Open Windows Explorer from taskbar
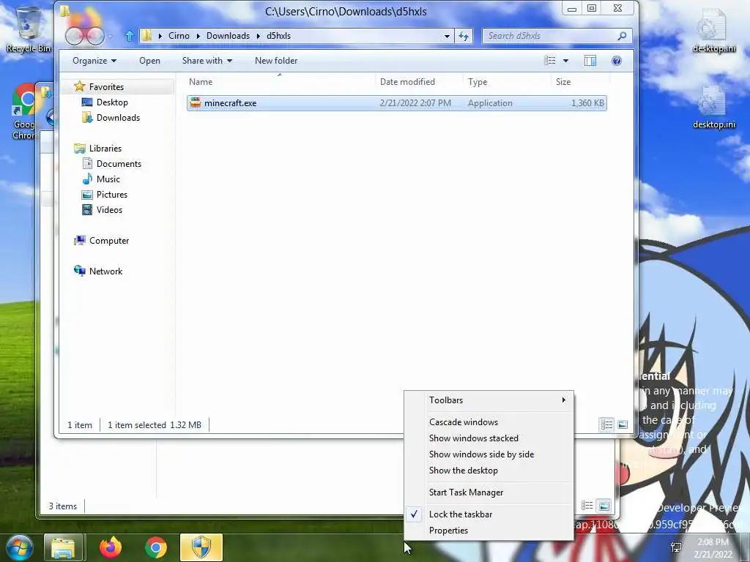This screenshot has height=562, width=750. [63, 547]
